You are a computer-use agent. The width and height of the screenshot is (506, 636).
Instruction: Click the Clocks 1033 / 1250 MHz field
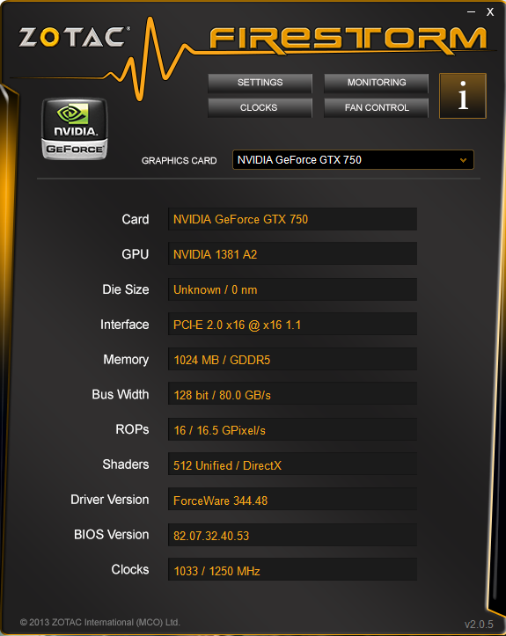292,569
